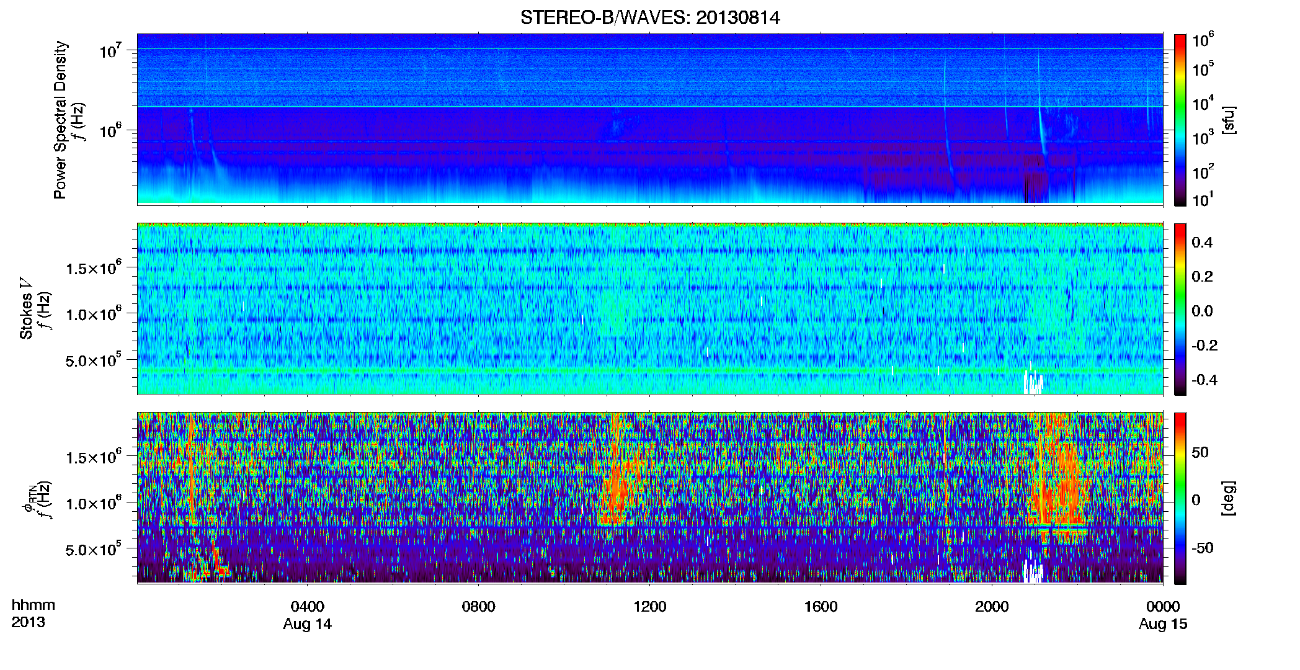Click the Stokes V colorbar

tap(1180, 309)
